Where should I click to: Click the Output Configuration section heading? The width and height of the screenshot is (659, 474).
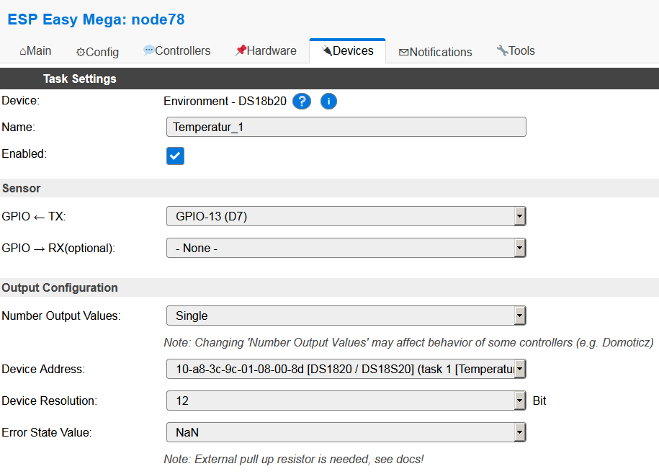pyautogui.click(x=60, y=287)
